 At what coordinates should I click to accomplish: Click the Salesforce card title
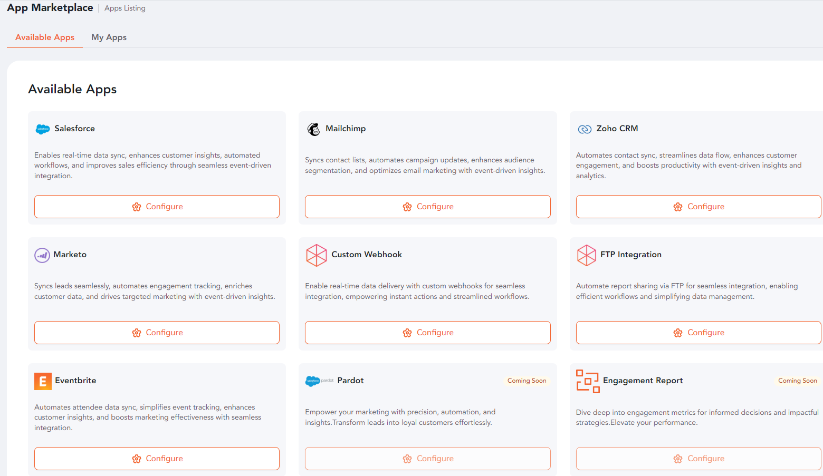tap(75, 129)
